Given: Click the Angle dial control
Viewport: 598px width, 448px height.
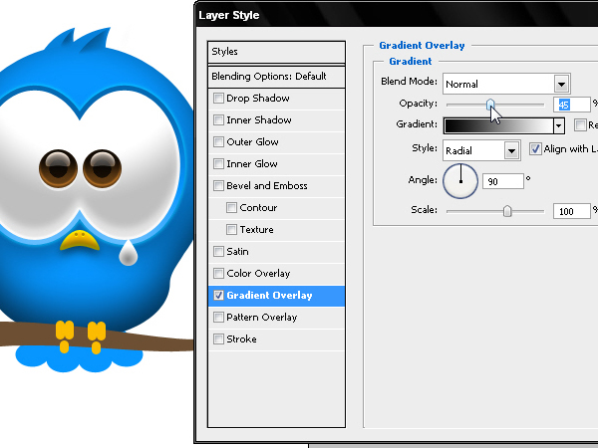Looking at the screenshot, I should (460, 181).
